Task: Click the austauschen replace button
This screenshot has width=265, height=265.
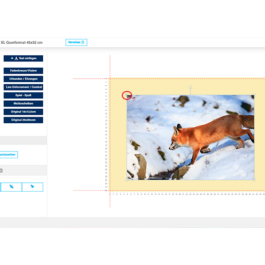Action: tap(8, 155)
